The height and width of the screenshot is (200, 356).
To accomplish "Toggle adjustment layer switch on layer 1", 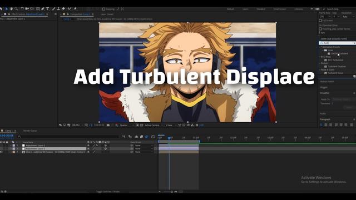I will [106, 146].
